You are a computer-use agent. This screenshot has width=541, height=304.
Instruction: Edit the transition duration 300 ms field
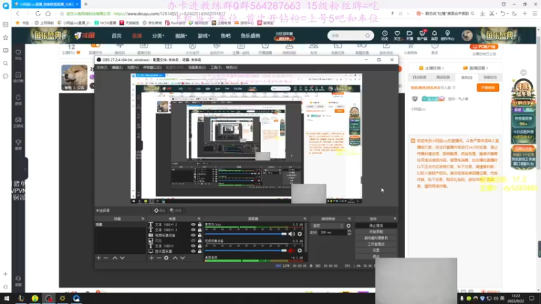click(333, 232)
